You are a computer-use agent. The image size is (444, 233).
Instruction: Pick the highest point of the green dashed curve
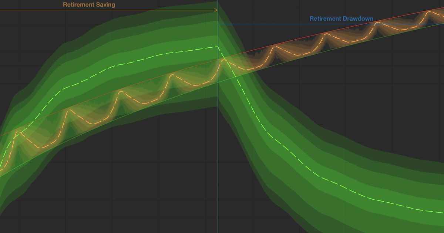217,47
